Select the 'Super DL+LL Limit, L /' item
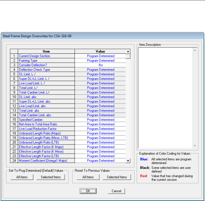 click(46, 79)
